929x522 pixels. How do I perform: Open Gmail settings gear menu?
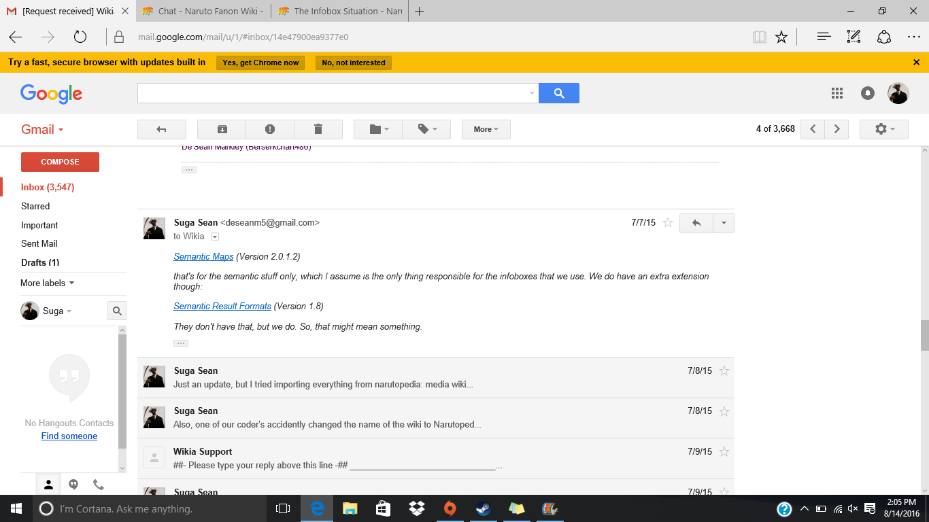click(x=884, y=129)
